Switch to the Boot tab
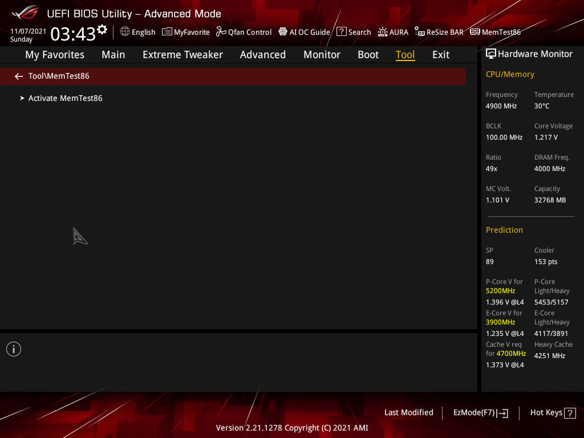This screenshot has height=438, width=584. pos(368,54)
